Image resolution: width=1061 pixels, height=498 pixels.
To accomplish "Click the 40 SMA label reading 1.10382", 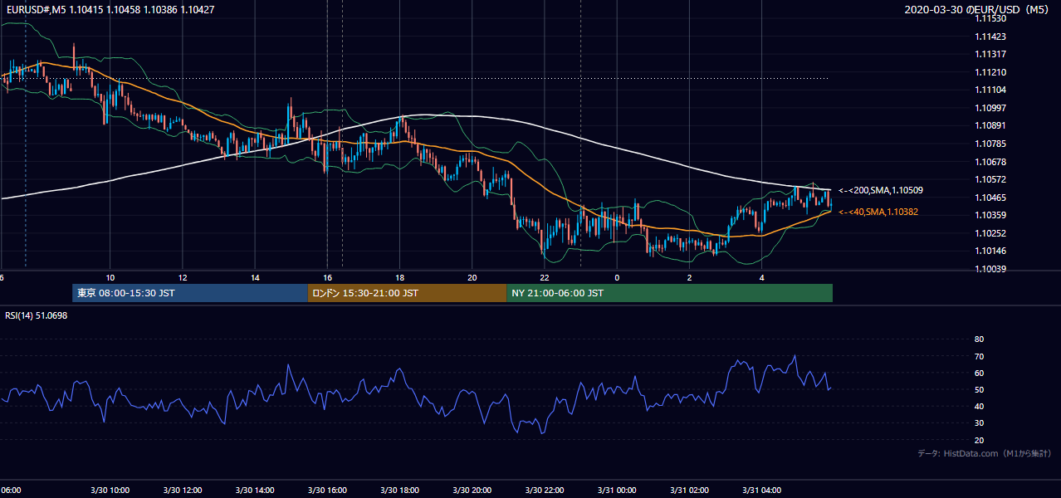I will [878, 212].
